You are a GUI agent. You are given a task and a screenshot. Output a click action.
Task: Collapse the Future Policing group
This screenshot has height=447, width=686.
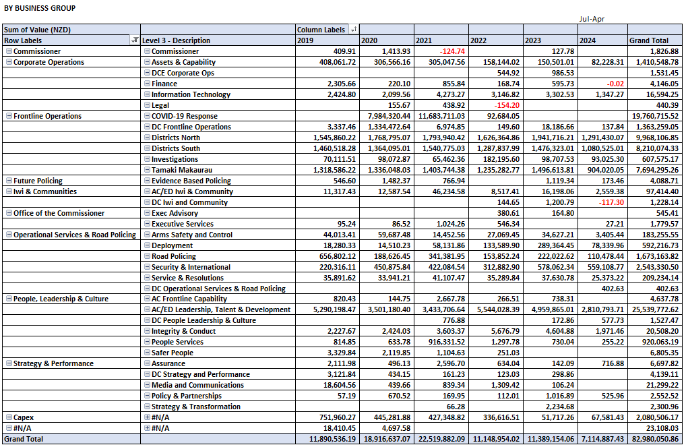9,181
